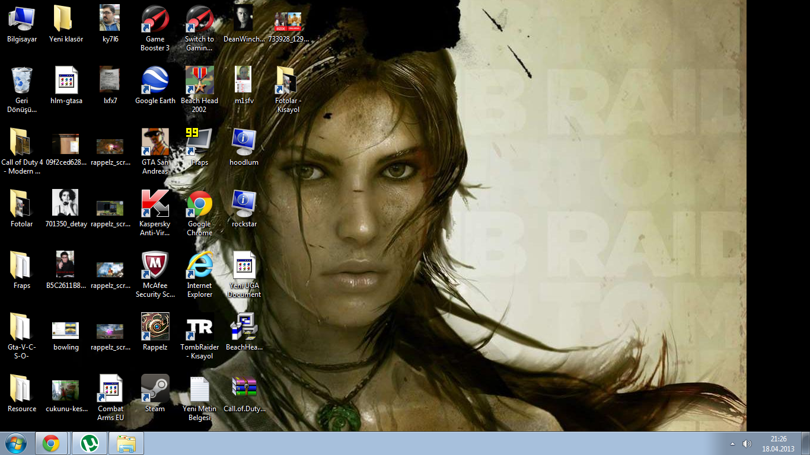Launch Game Booster 3 shortcut
Screen dimensions: 810x455
155,28
